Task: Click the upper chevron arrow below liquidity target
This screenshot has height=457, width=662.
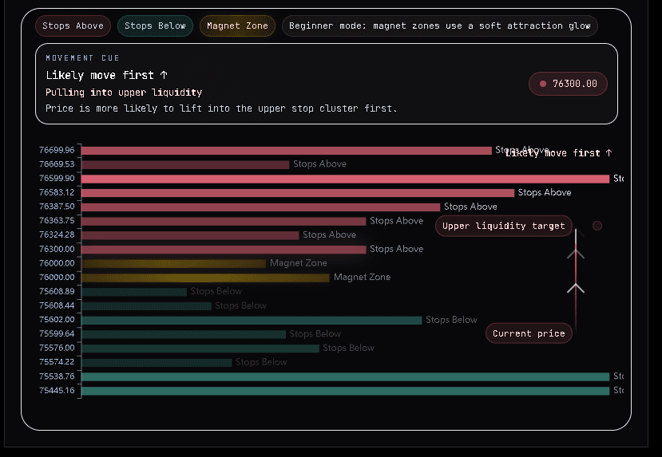Action: [576, 254]
